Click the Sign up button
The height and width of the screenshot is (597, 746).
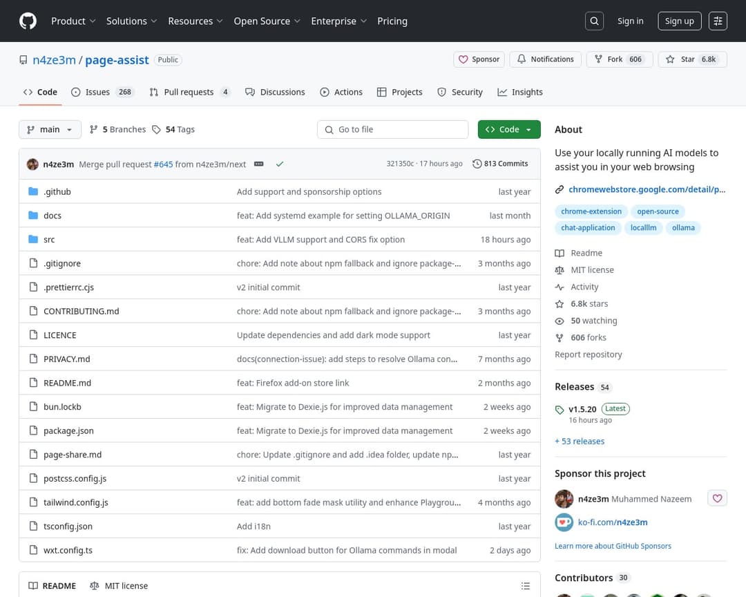pos(680,21)
